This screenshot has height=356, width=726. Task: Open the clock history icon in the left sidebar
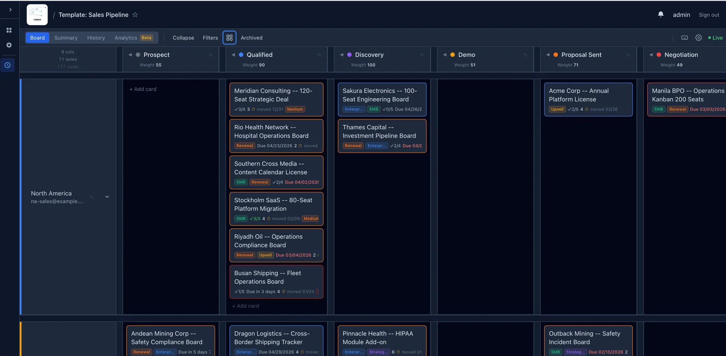[8, 65]
